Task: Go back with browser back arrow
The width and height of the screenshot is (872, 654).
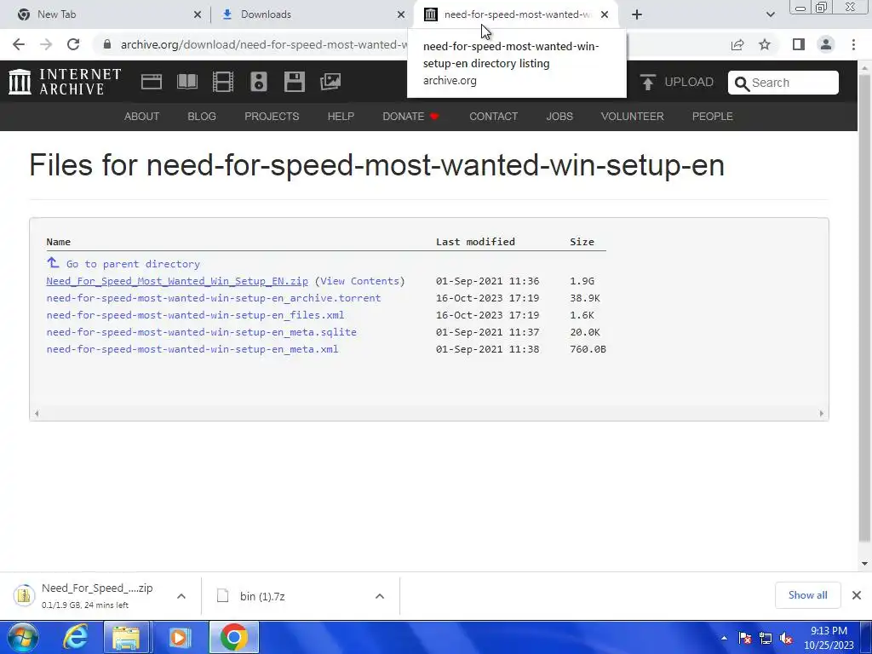Action: (19, 44)
